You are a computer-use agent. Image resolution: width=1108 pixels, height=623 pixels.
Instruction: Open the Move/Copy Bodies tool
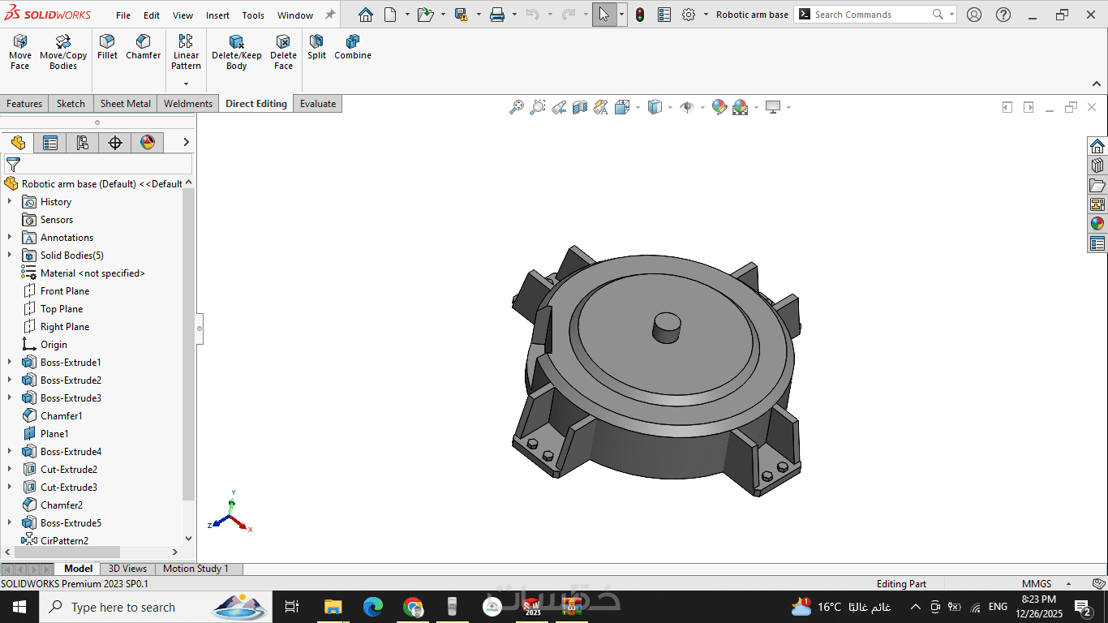tap(63, 52)
